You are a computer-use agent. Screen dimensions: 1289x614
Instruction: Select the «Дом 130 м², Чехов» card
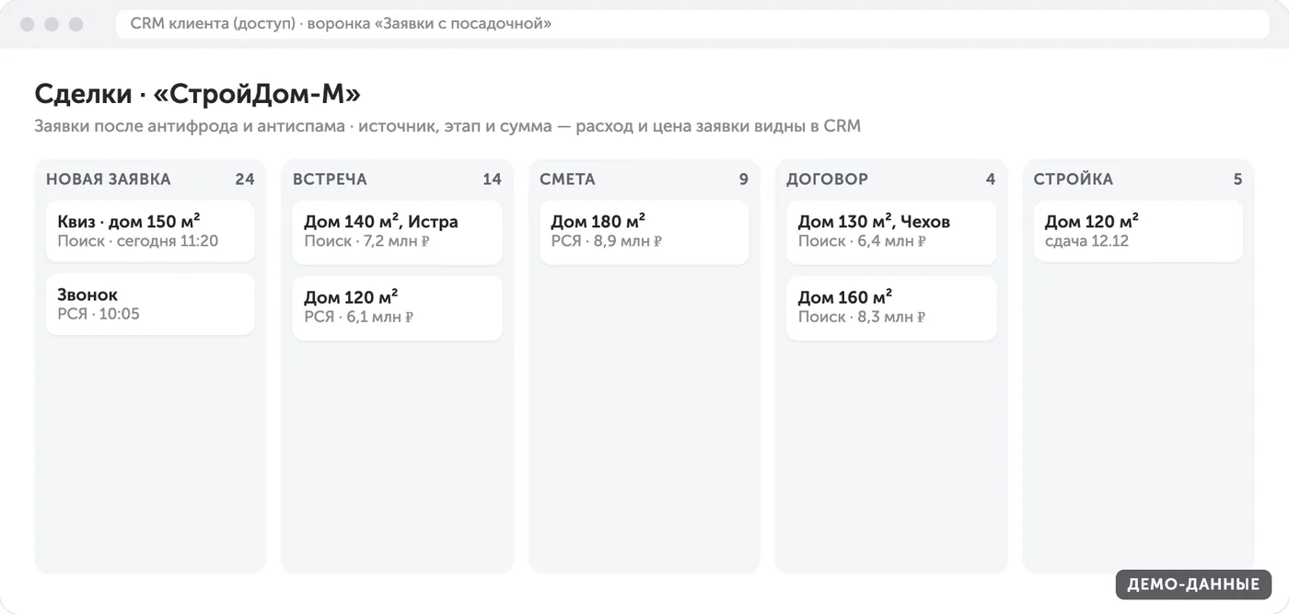point(891,232)
